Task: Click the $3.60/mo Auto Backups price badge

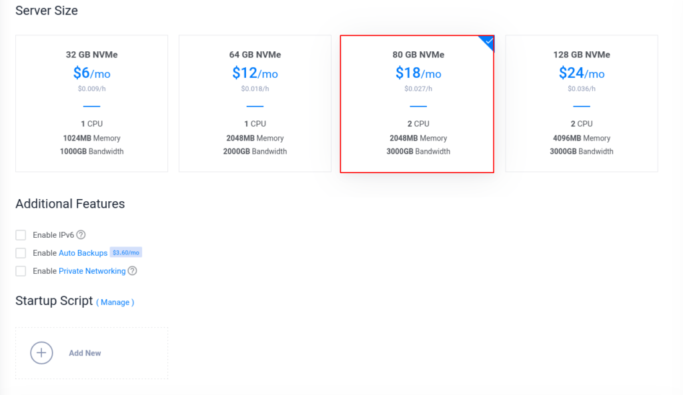Action: click(126, 252)
